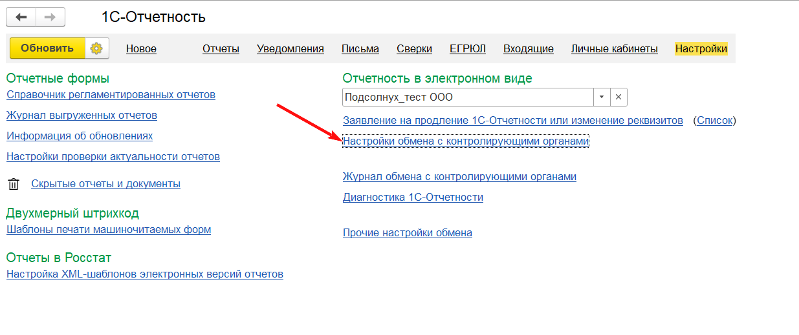
Task: Click the 1С-Отчетность page title
Action: [x=154, y=17]
